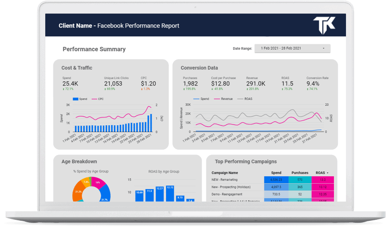
Task: Toggle the Spend legend in Cost & Traffic chart
Action: tap(80, 99)
